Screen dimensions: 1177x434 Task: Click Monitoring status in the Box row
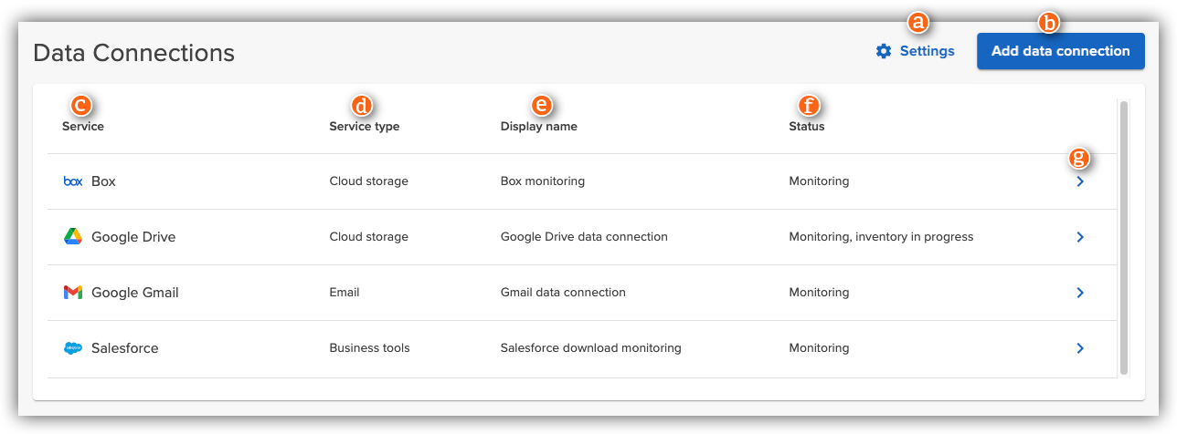point(819,181)
